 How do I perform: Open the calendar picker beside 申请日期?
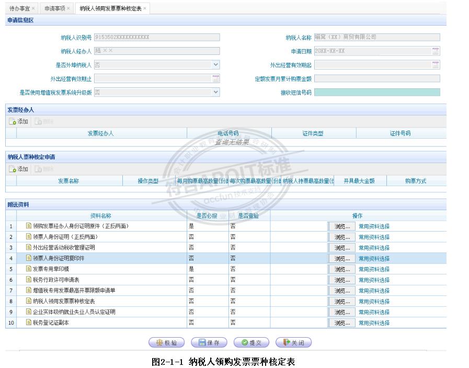coord(436,51)
